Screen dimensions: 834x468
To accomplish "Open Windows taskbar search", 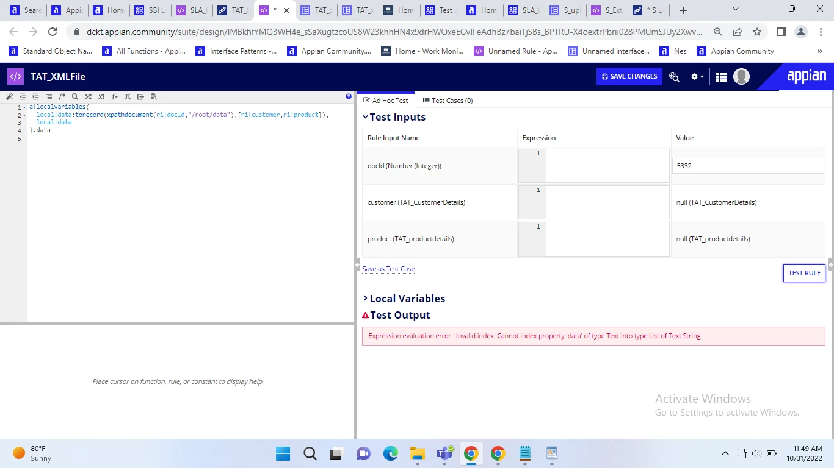I will (310, 453).
